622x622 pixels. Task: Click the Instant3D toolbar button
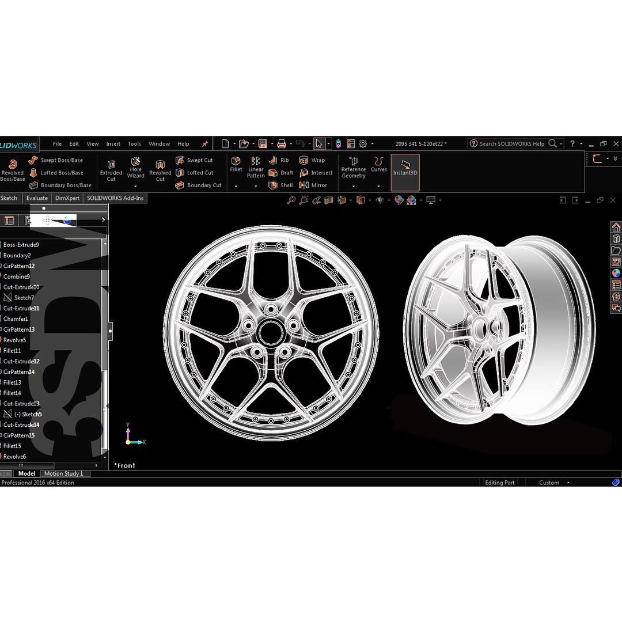(405, 172)
